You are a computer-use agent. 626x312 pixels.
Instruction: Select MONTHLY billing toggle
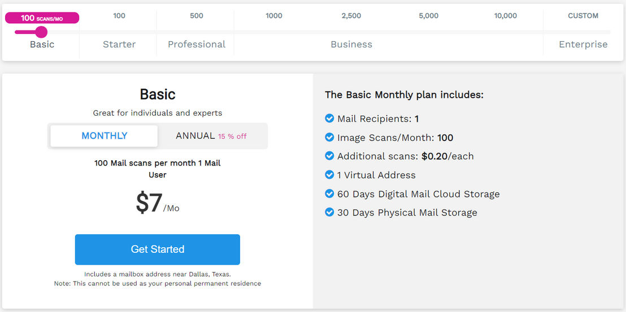[104, 136]
